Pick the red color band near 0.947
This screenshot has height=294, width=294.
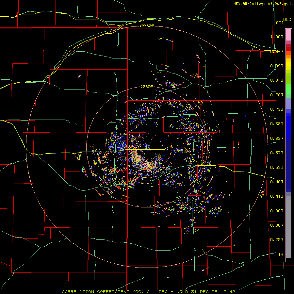288,49
